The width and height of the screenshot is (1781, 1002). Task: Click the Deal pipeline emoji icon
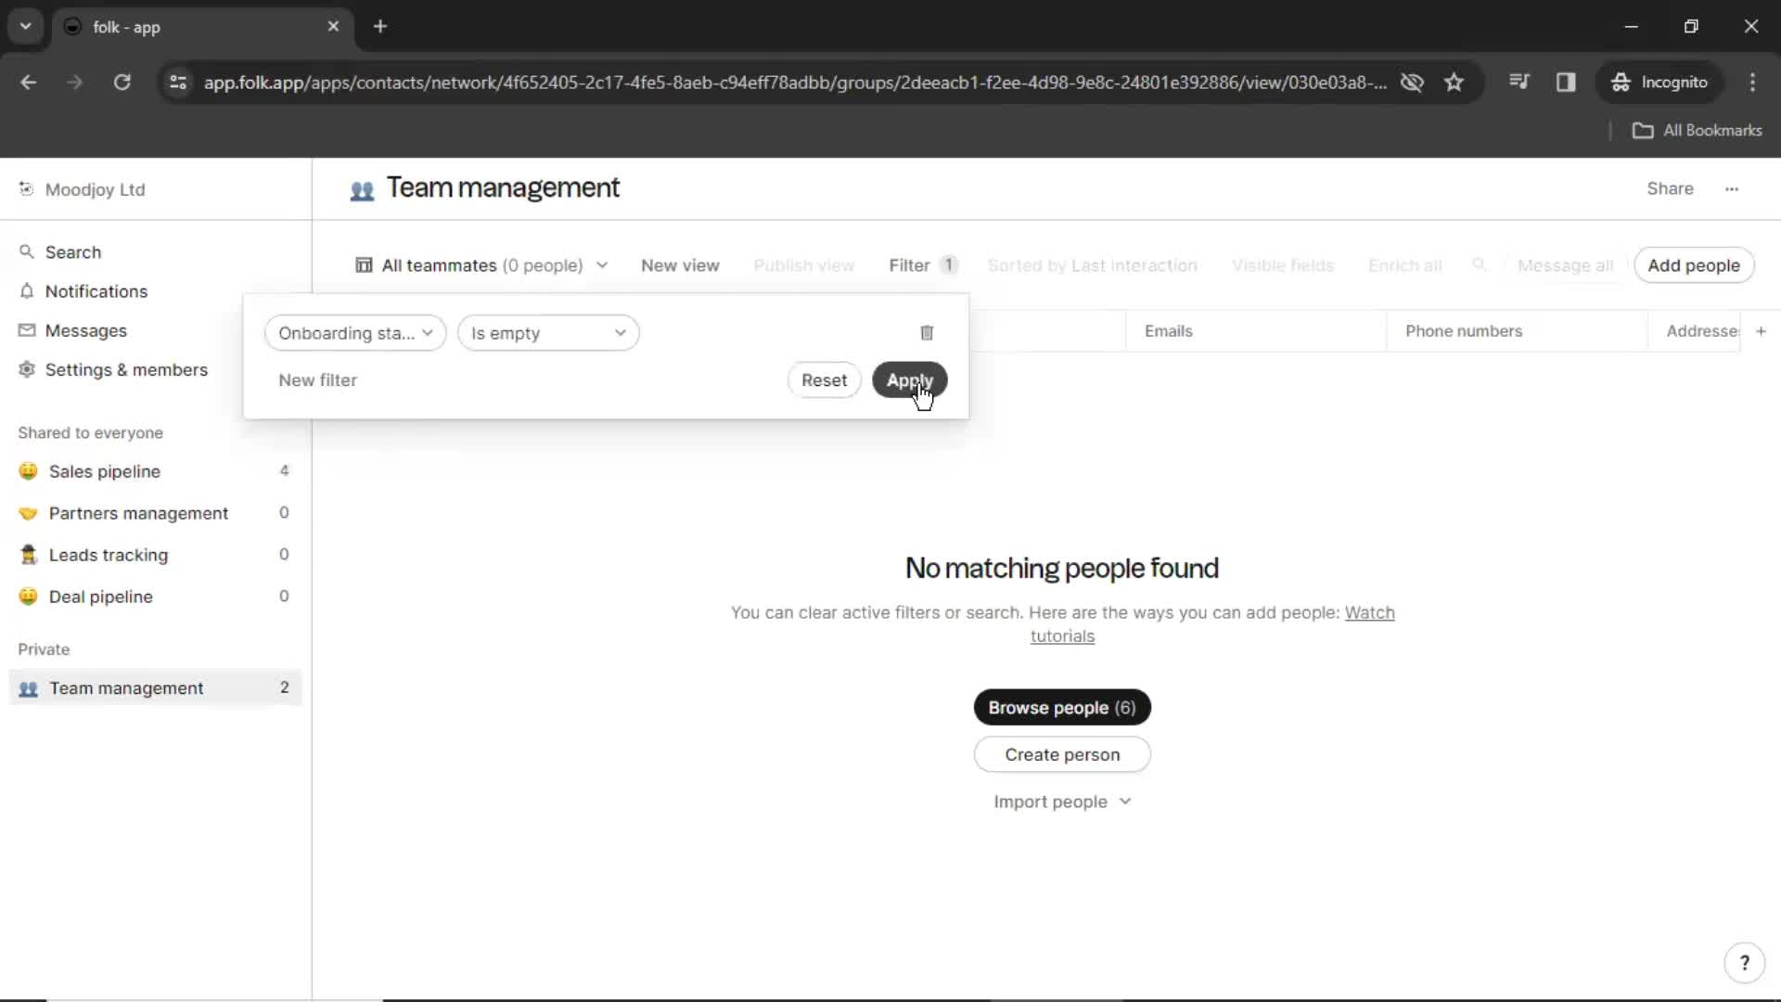(x=28, y=597)
